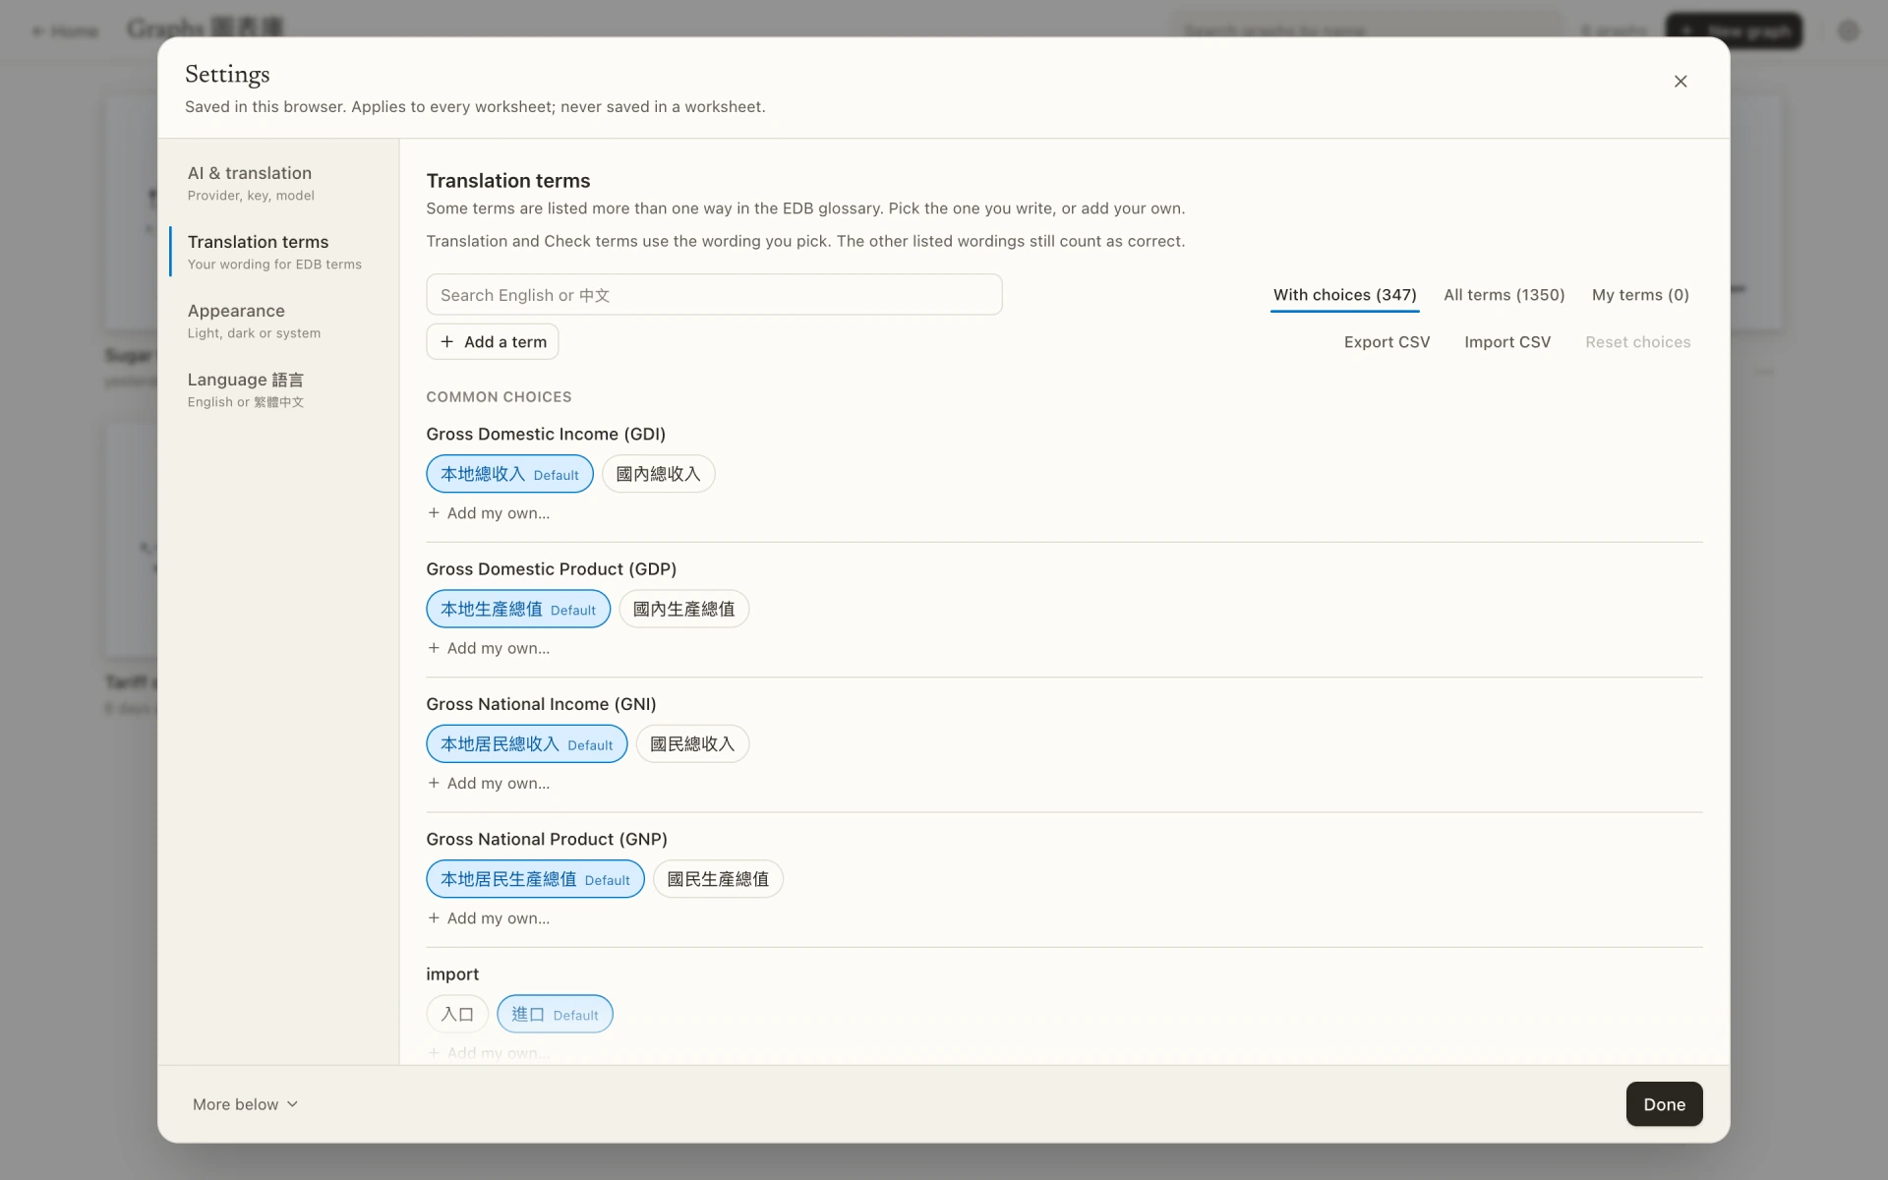Viewport: 1888px width, 1180px height.
Task: Switch to All terms (1350) tab
Action: click(x=1504, y=295)
